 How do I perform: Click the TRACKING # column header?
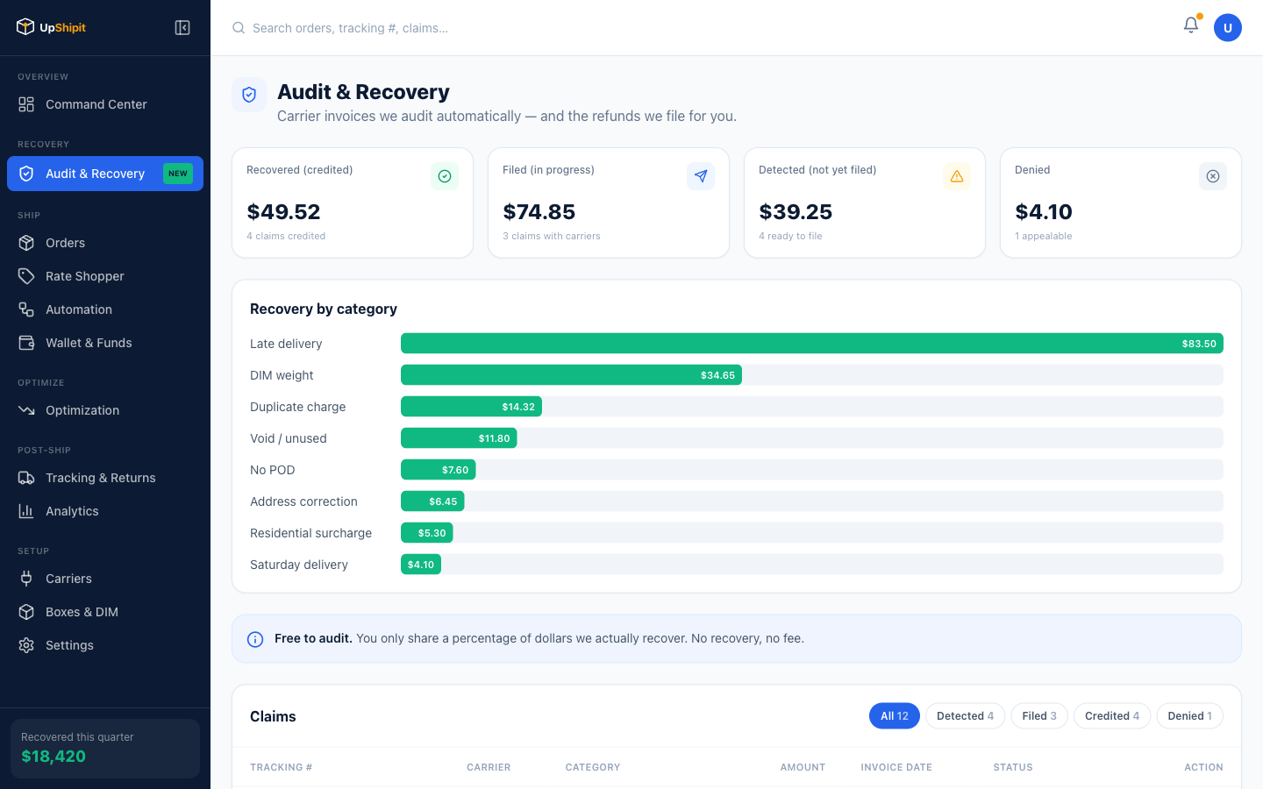click(281, 767)
